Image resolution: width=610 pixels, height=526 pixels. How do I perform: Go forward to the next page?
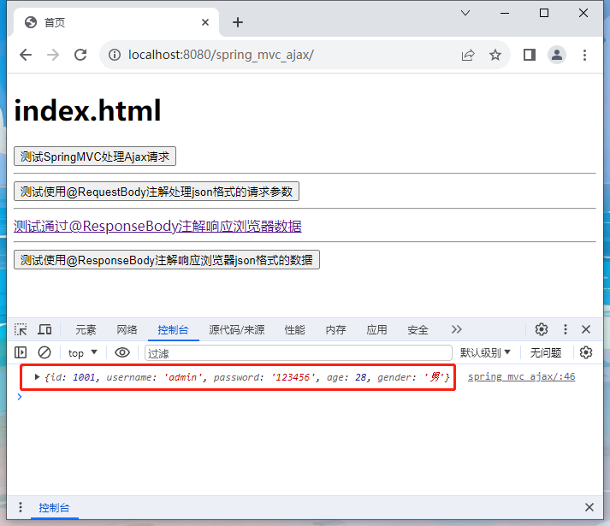pos(53,55)
